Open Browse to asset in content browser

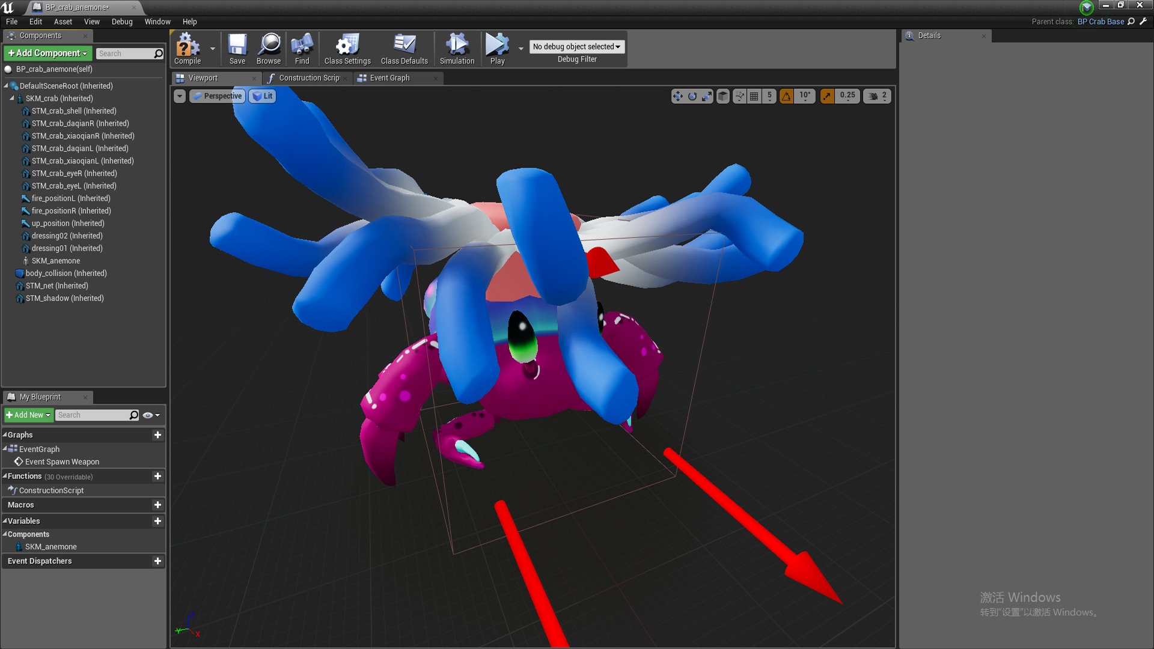(x=268, y=49)
